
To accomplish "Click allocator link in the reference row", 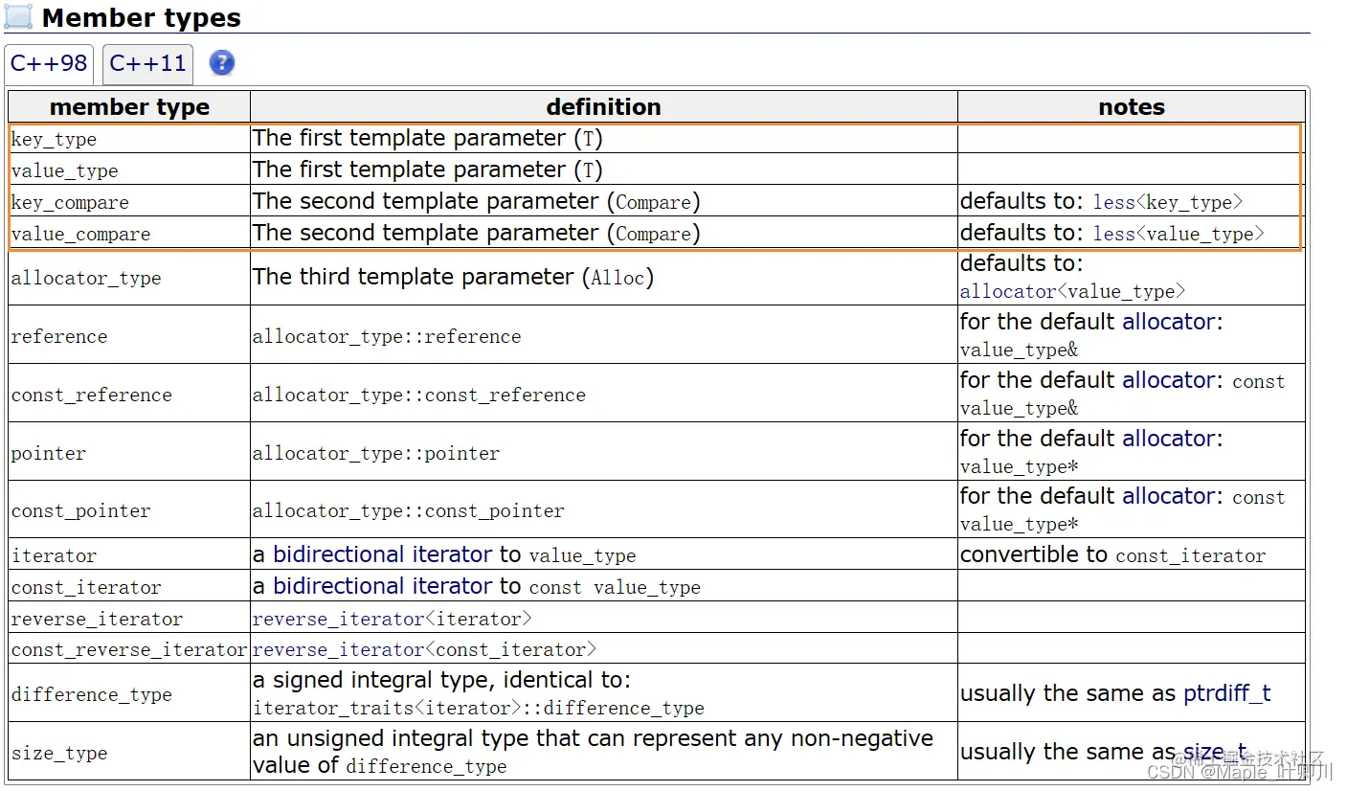I will point(1172,322).
